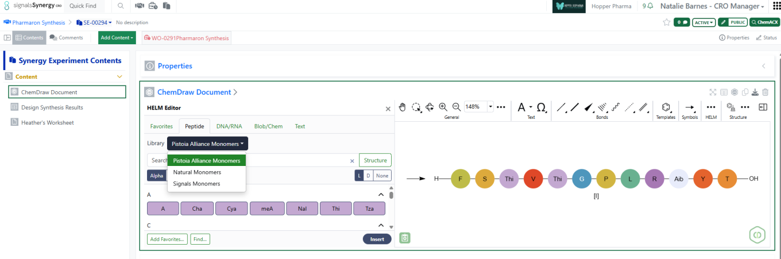Open Design Synthesis Results in contents
Viewport: 781px width, 259px height.
(x=52, y=107)
